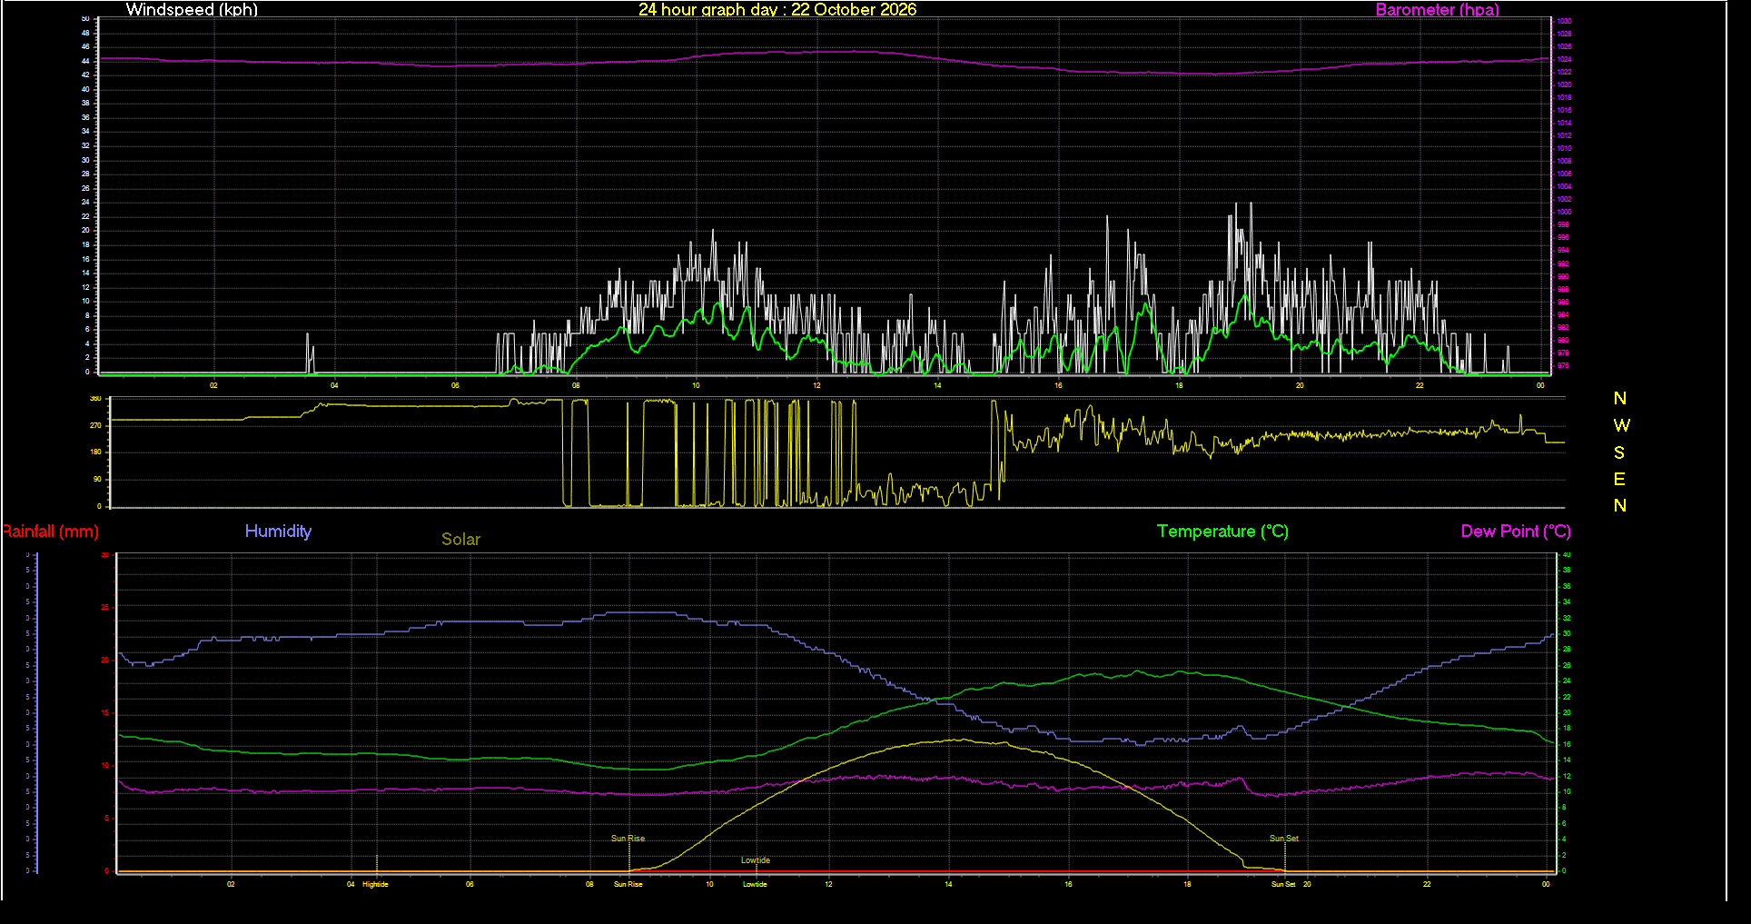Click the "Windspeed (kph)" graph title
1751x924 pixels.
(192, 10)
